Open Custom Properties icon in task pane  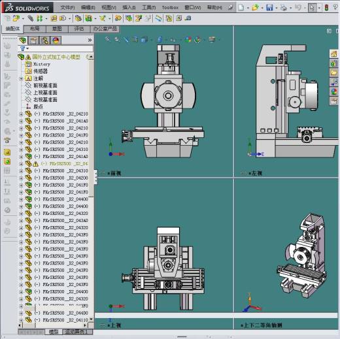coord(334,101)
